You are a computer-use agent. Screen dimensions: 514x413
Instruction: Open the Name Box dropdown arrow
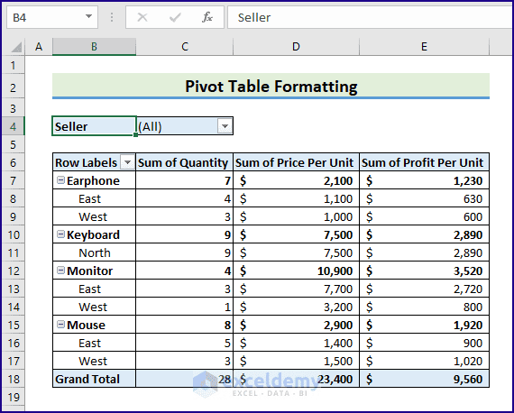[88, 17]
